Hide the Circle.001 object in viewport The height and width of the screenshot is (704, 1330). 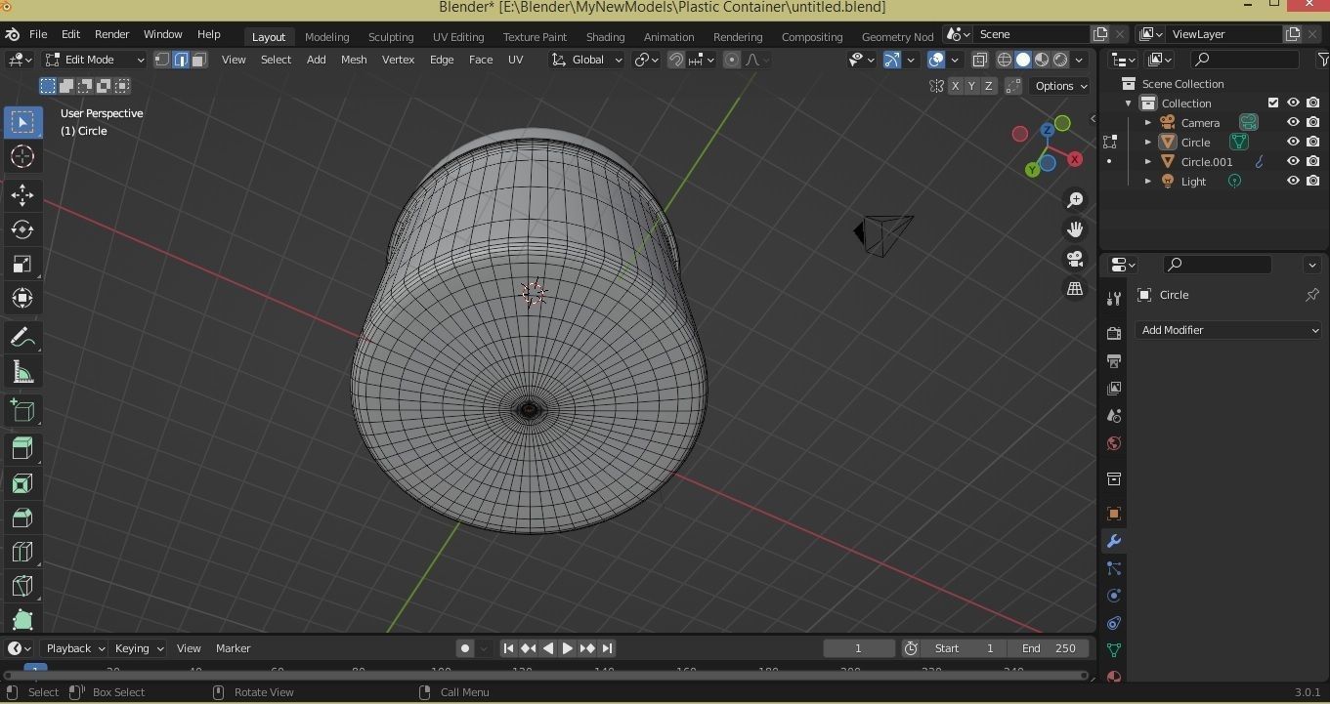click(x=1293, y=162)
